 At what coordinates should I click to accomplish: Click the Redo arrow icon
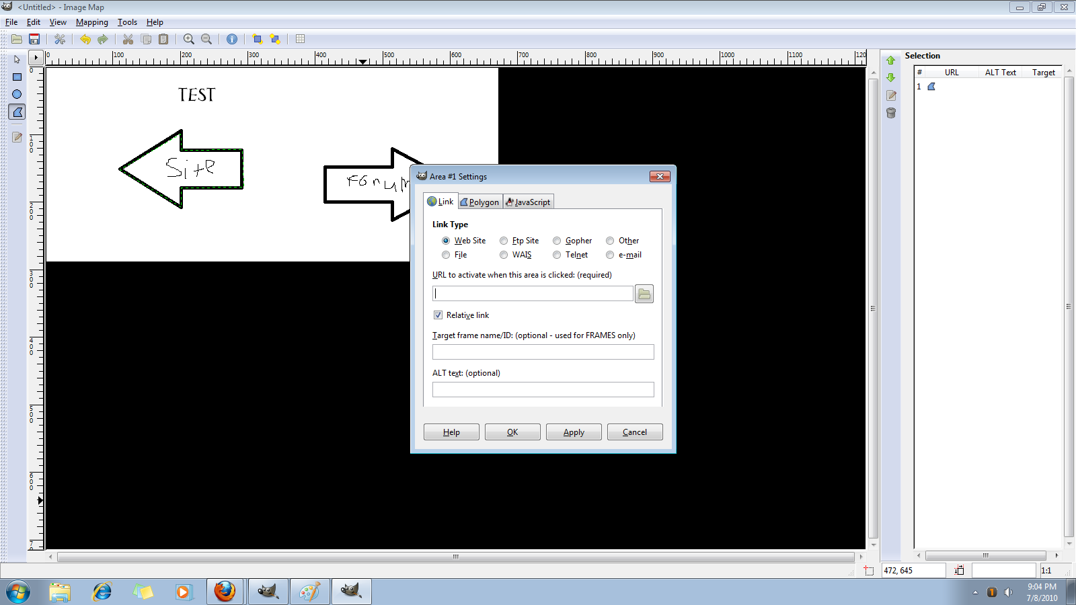point(102,39)
